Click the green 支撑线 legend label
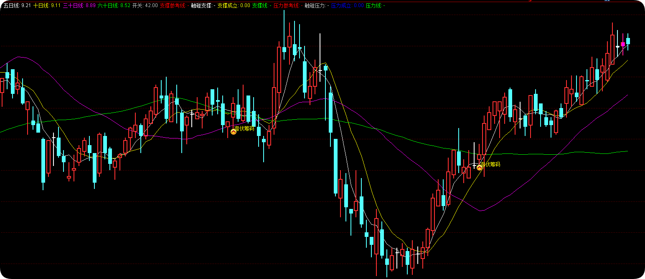 click(x=262, y=5)
